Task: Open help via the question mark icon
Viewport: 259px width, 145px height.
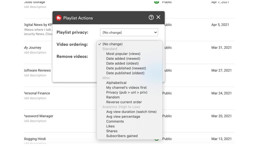Action: coord(151,17)
